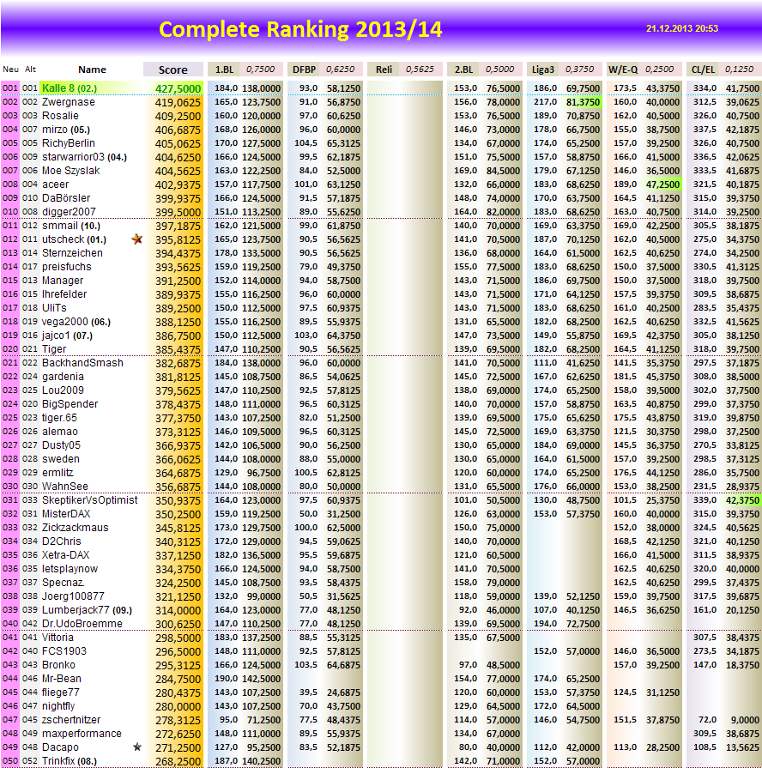The height and width of the screenshot is (768, 762).
Task: Select player name tiger.65
Action: pos(59,418)
